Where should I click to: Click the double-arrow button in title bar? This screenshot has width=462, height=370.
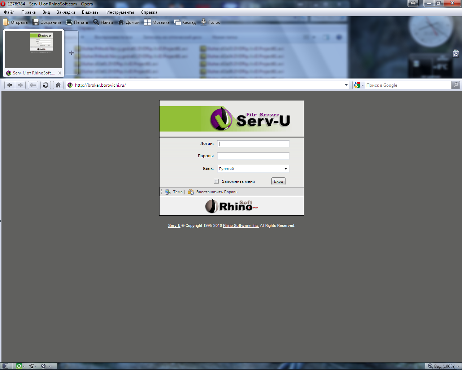413,3
